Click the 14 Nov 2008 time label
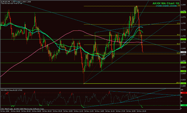This screenshot has height=113, width=187. [4, 111]
